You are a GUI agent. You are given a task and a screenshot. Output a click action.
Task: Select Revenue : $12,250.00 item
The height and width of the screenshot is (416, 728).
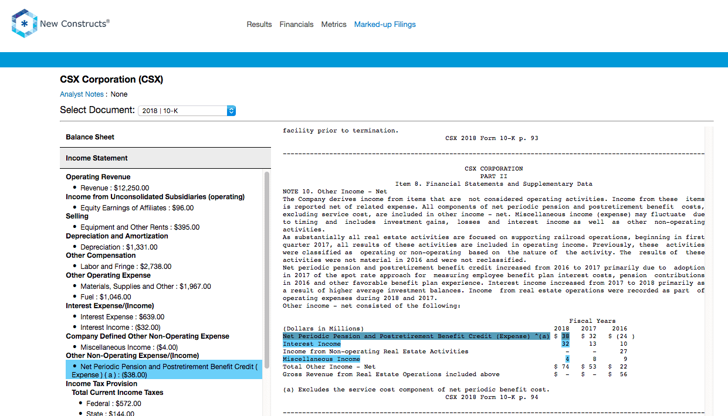(114, 188)
